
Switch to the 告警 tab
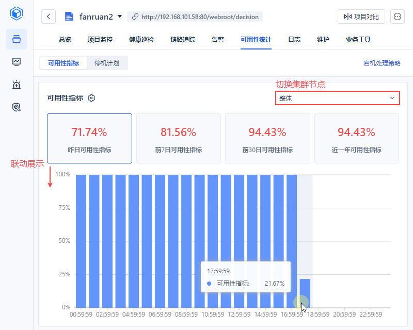[218, 40]
